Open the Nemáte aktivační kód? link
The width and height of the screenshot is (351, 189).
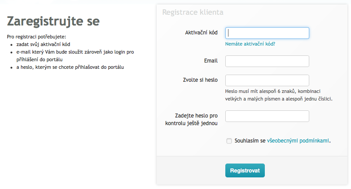click(250, 44)
